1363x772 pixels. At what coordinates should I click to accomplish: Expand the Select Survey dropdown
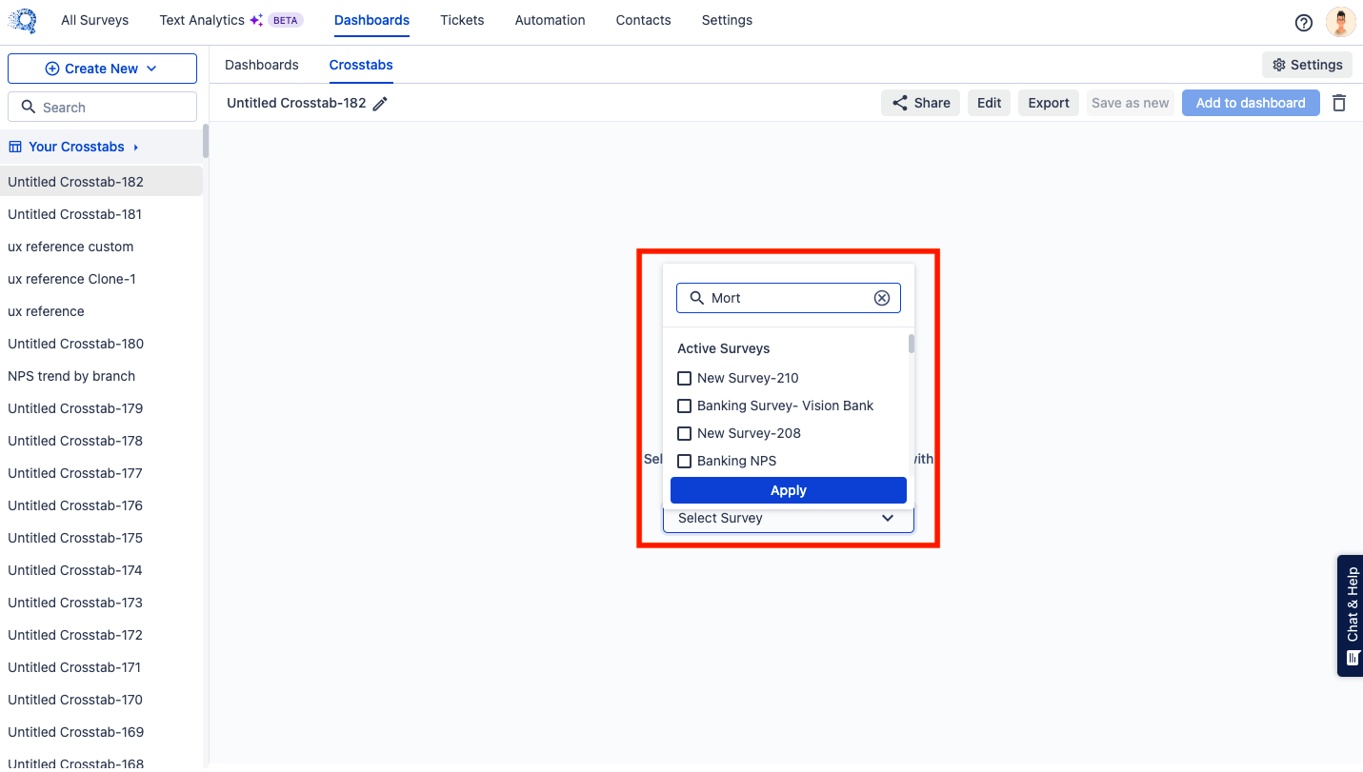point(788,518)
